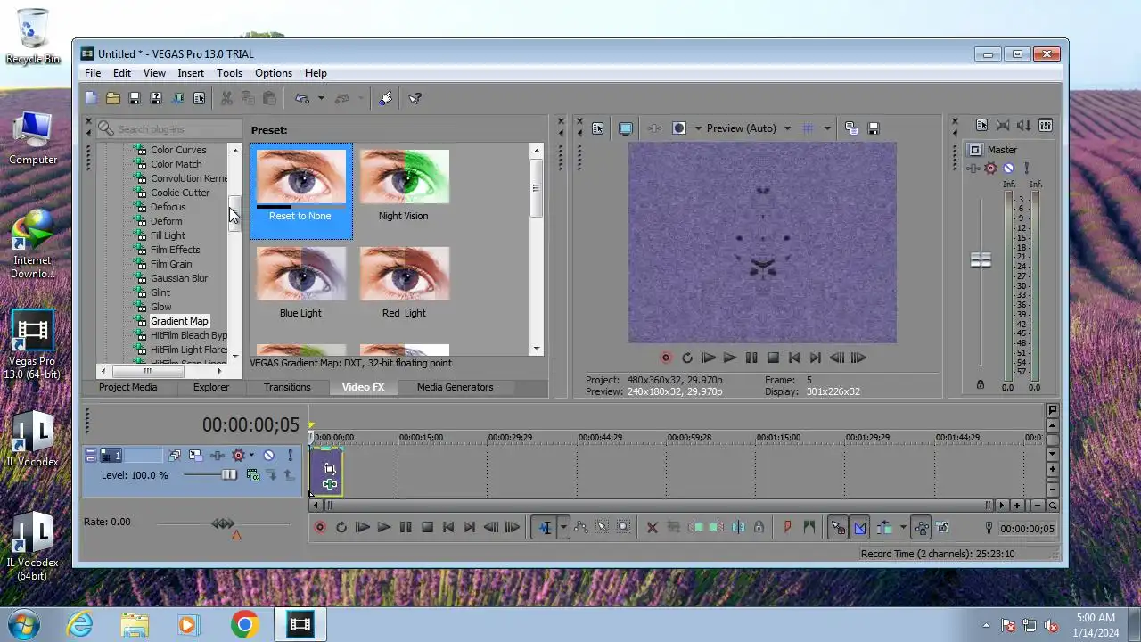Open auto ripple dropdown arrow
The height and width of the screenshot is (642, 1141).
903,528
